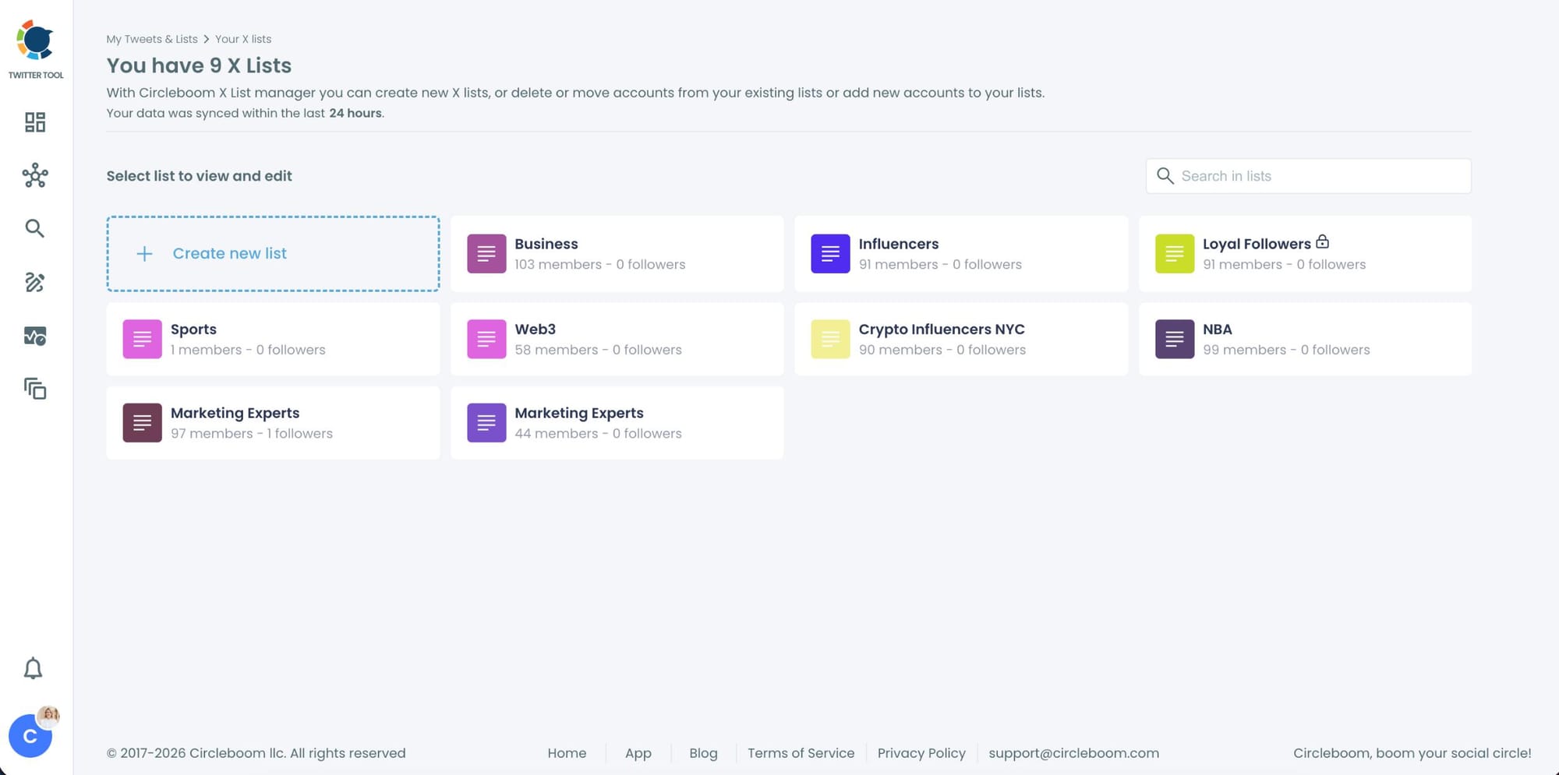Click the Your X lists breadcrumb
Image resolution: width=1559 pixels, height=775 pixels.
243,39
